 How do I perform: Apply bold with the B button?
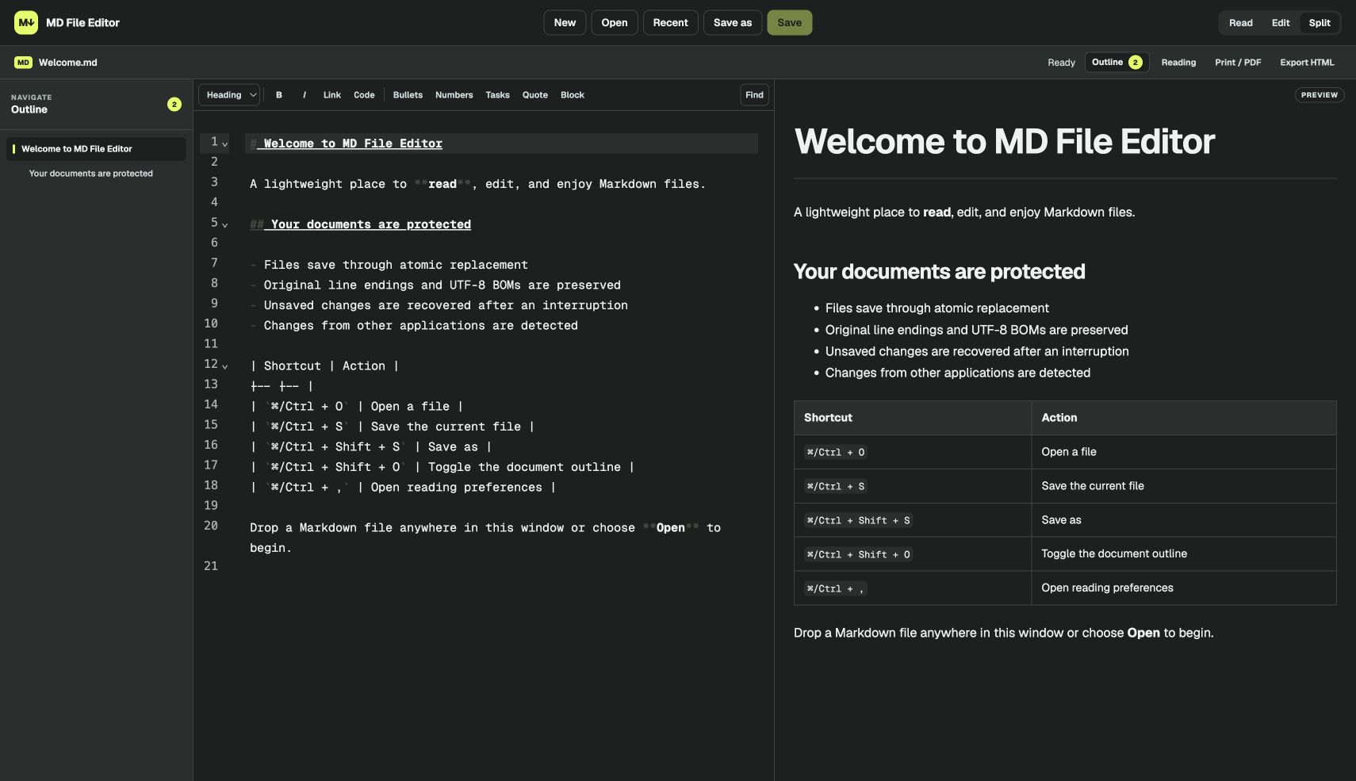(279, 95)
